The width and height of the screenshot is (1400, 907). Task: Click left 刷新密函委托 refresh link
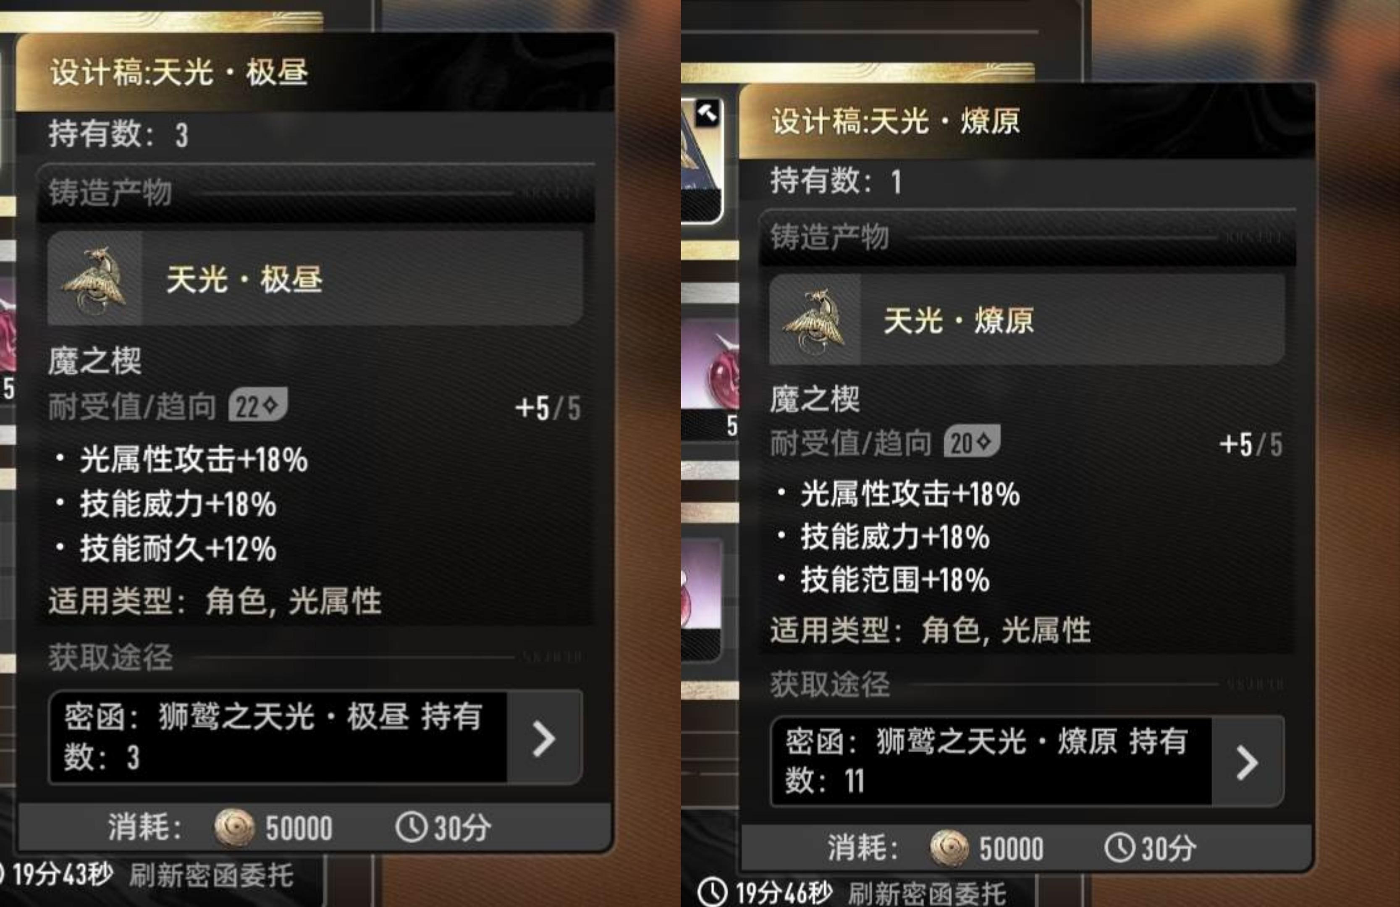[211, 875]
